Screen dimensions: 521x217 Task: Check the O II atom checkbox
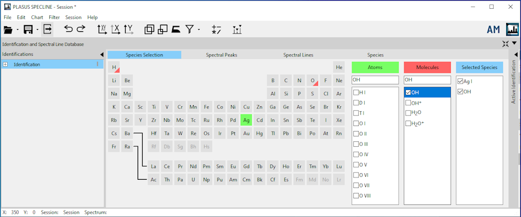point(356,134)
